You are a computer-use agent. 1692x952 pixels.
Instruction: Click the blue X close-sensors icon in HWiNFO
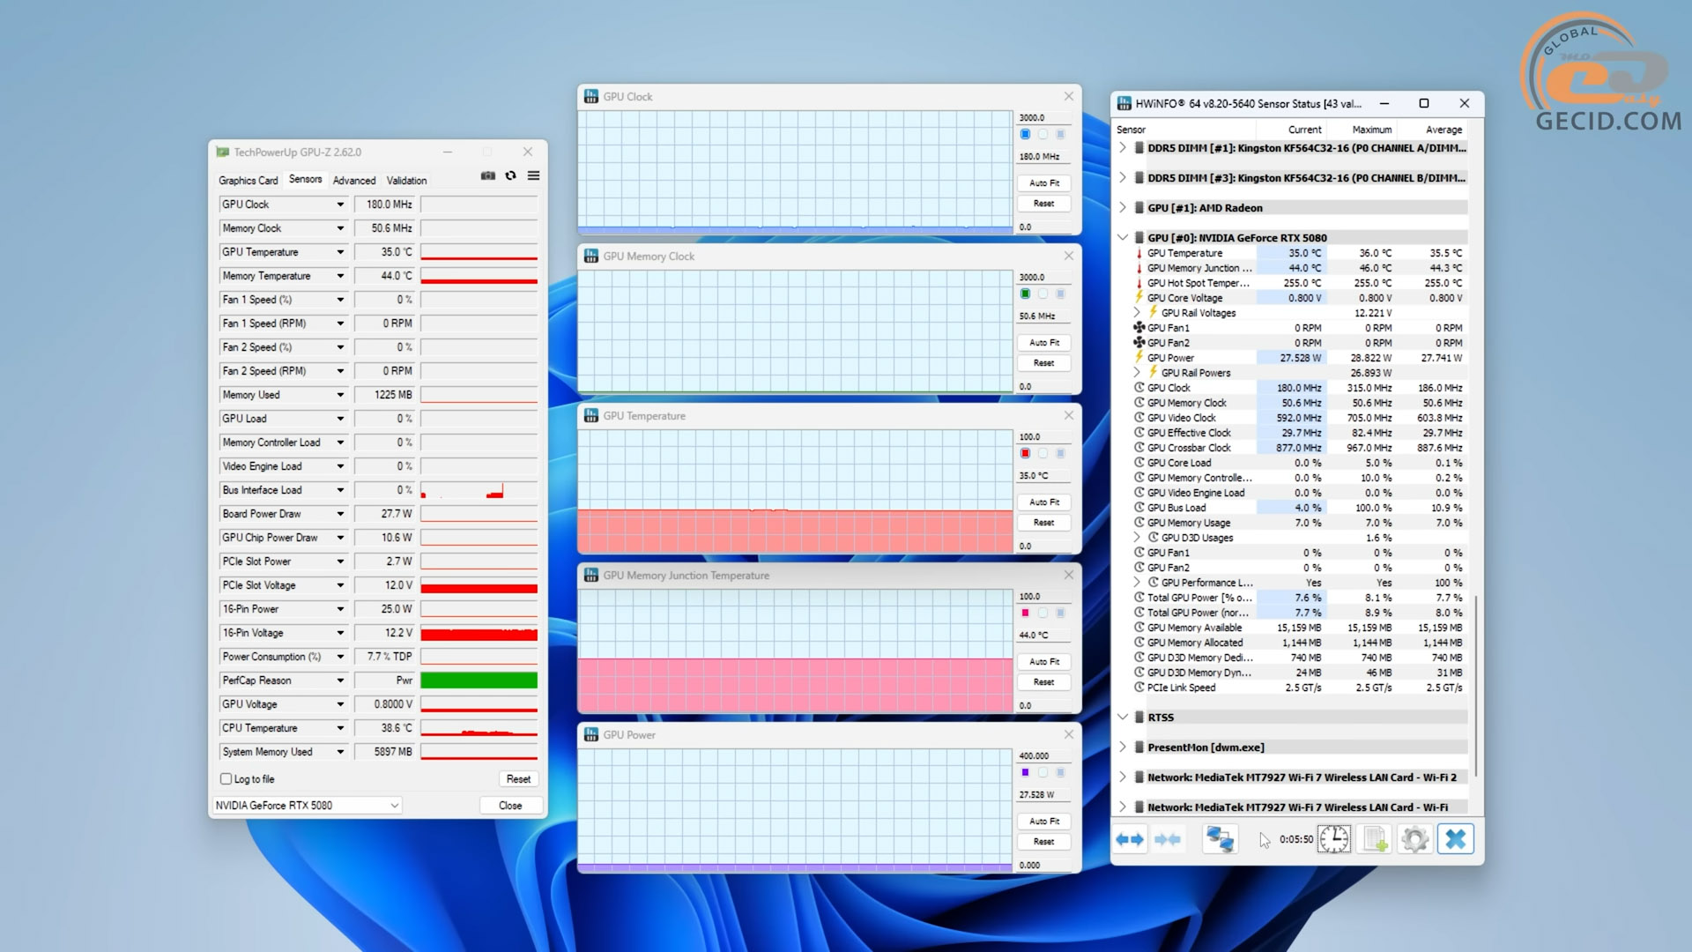[x=1456, y=839]
